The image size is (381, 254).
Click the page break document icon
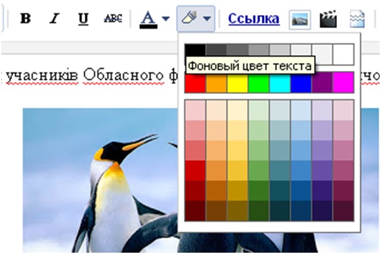tap(357, 18)
